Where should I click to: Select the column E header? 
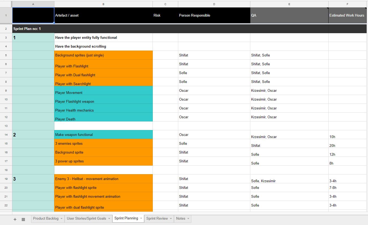289,4
